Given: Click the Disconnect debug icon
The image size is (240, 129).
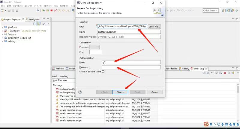Looking at the screenshot, I should (x=55, y=10).
